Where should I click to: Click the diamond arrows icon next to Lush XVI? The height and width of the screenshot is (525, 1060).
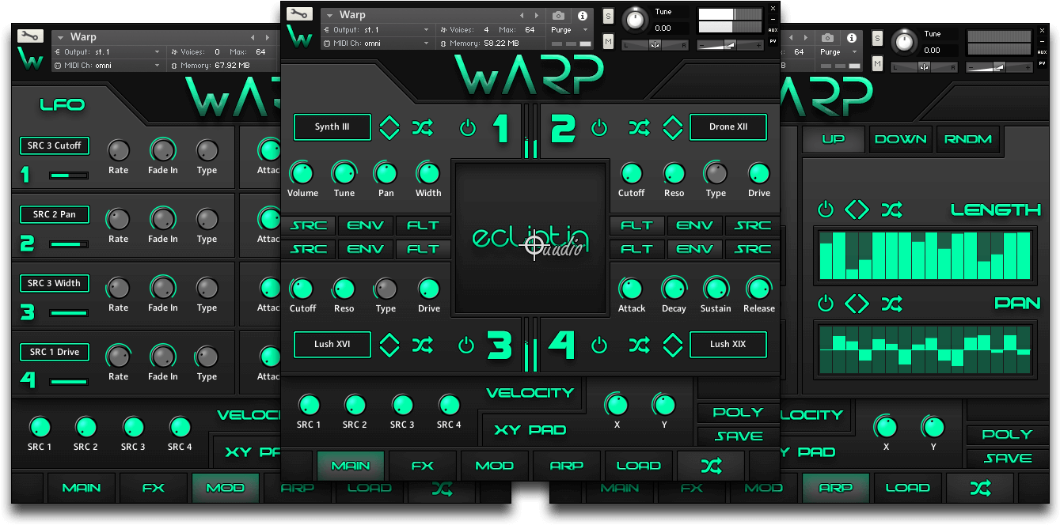coord(389,345)
